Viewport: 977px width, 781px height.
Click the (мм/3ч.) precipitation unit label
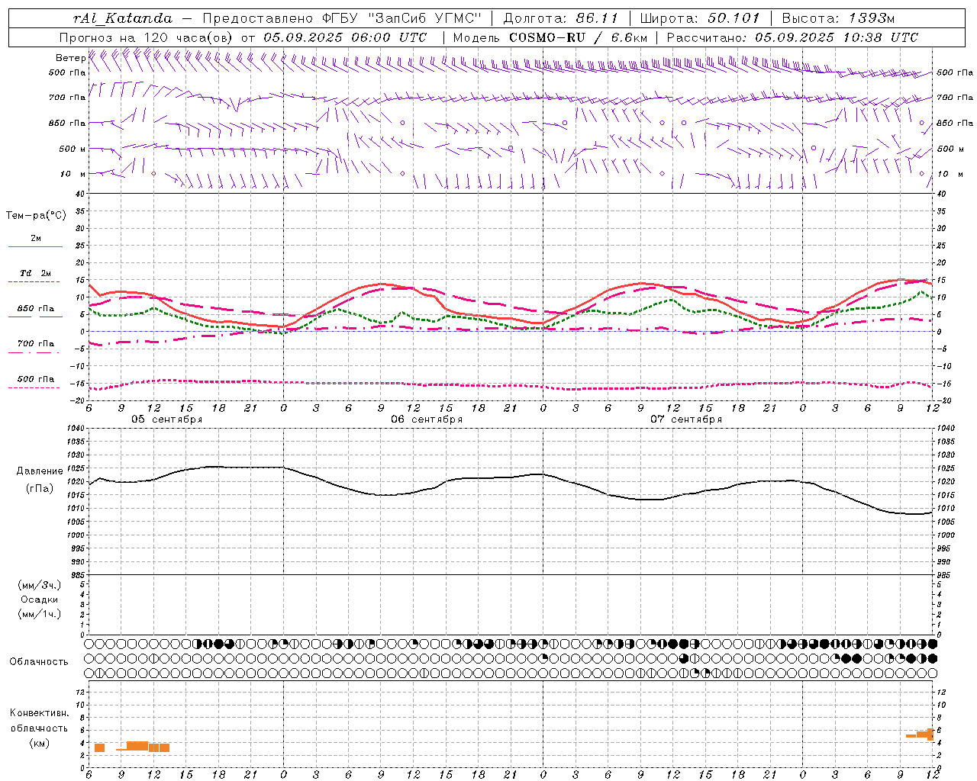[x=40, y=585]
